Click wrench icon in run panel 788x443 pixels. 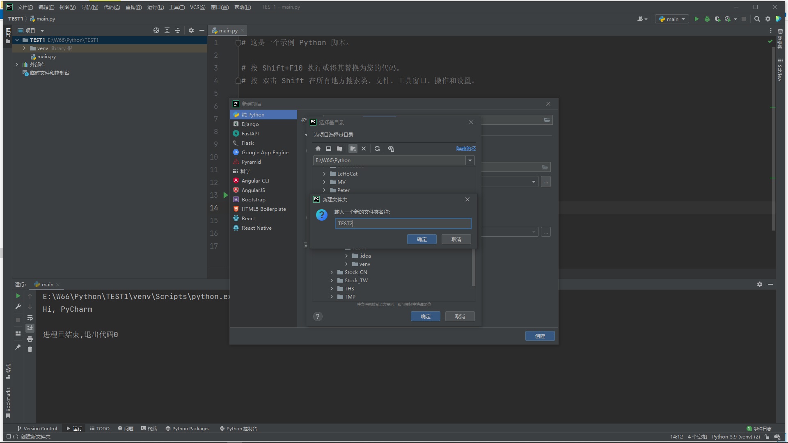[x=18, y=306]
